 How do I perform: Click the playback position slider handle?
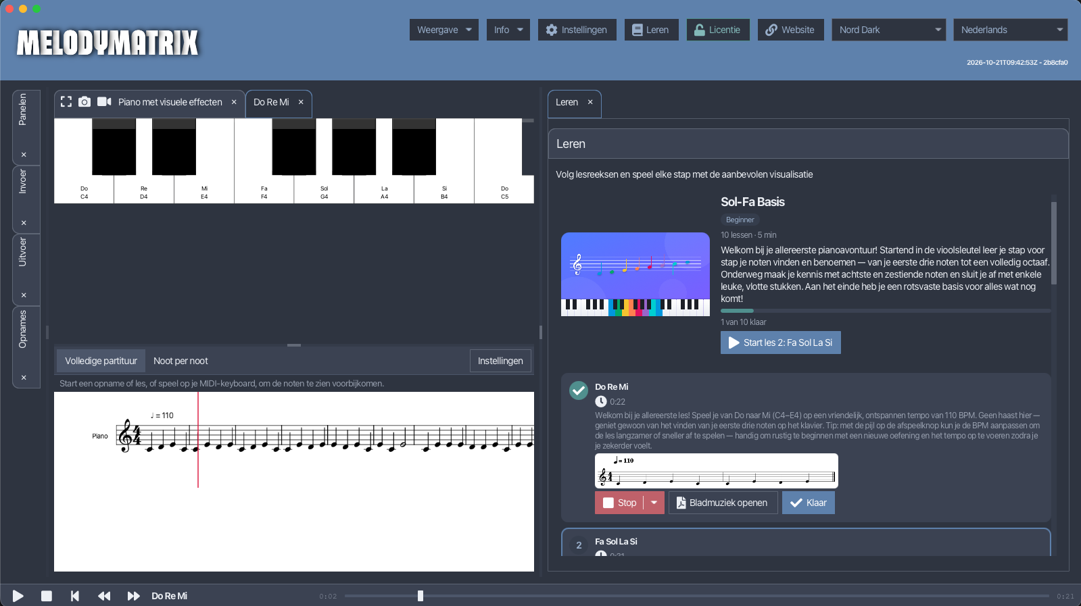coord(421,596)
